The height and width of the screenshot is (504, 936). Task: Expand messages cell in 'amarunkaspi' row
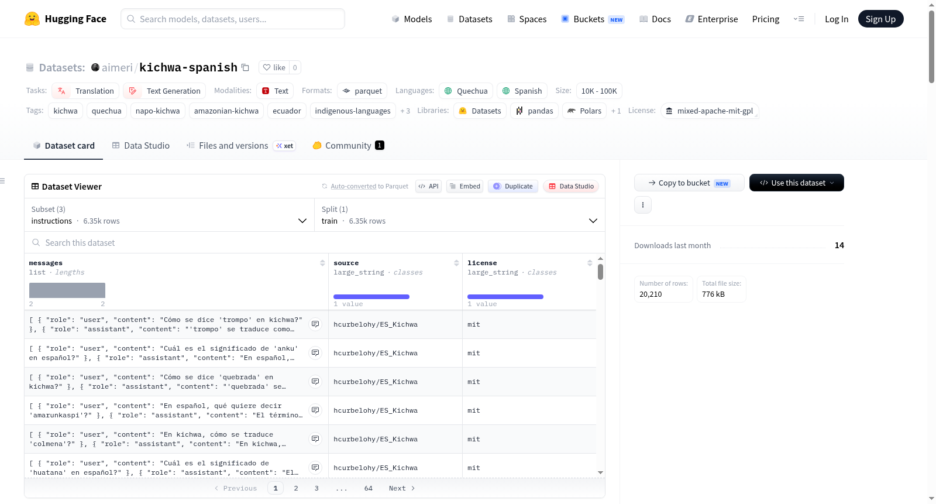pos(315,410)
